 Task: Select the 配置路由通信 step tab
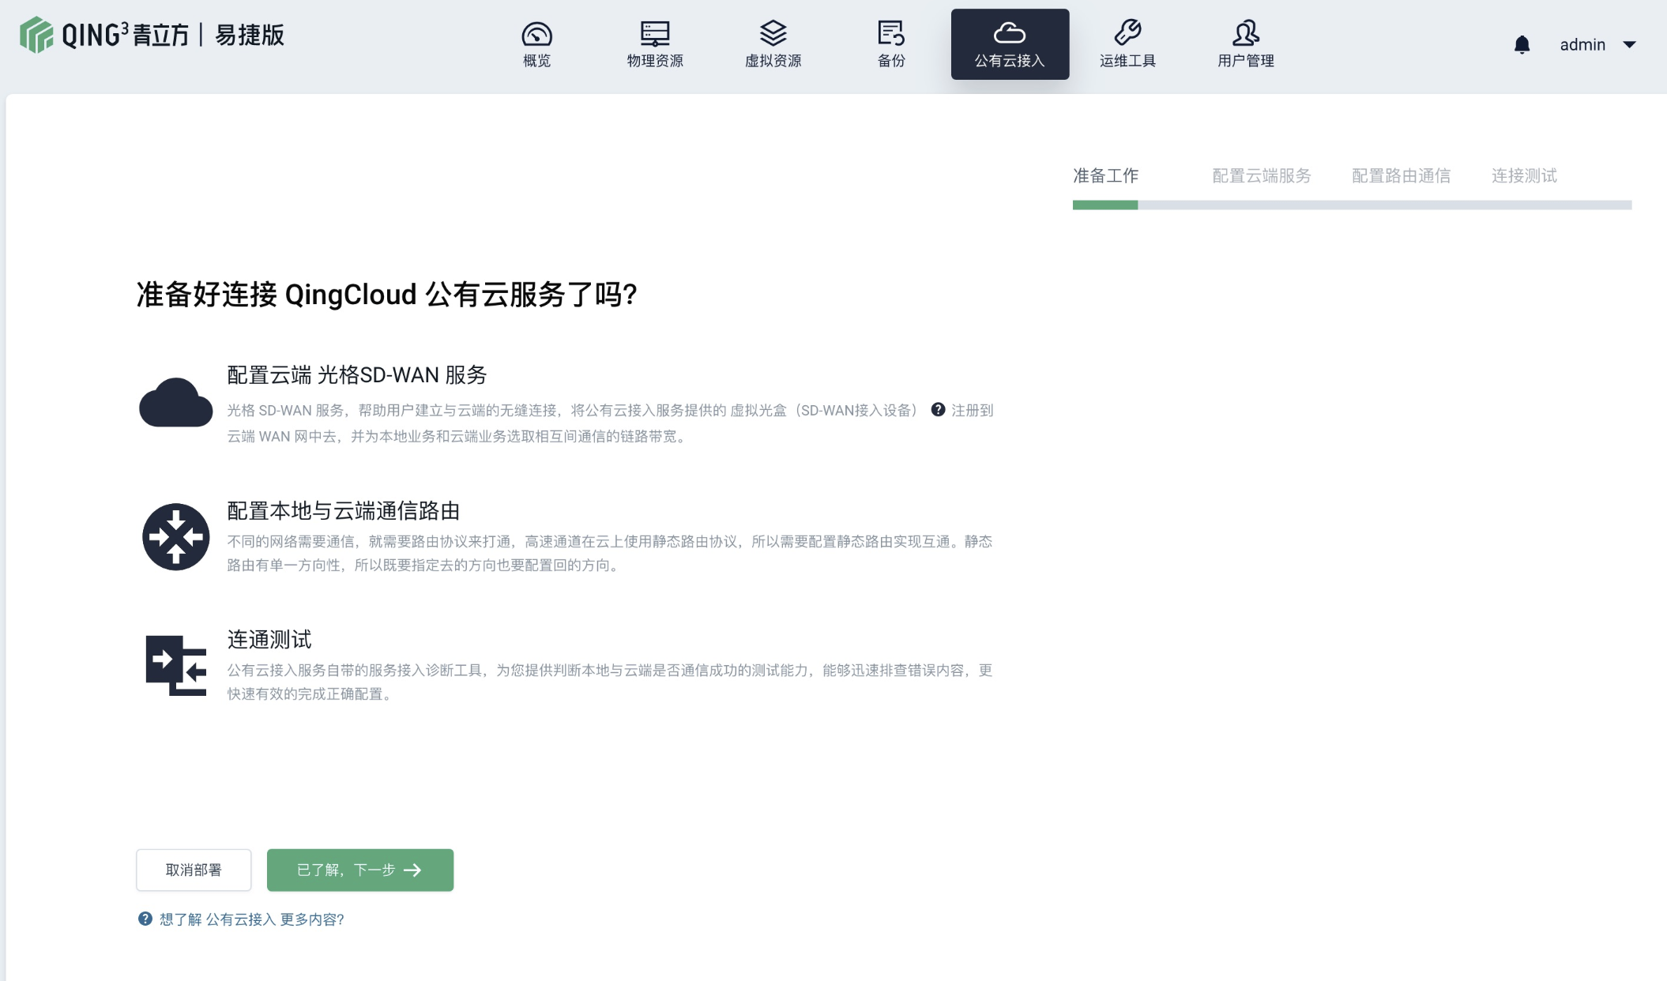tap(1401, 175)
